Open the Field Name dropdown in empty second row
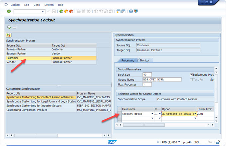226x146 pixels. point(152,118)
